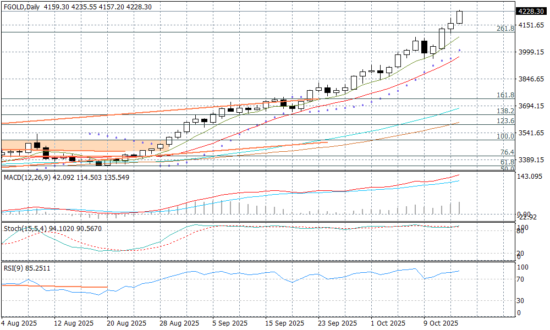550x330 pixels.
Task: Select the current price label 4228.30
Action: point(531,11)
